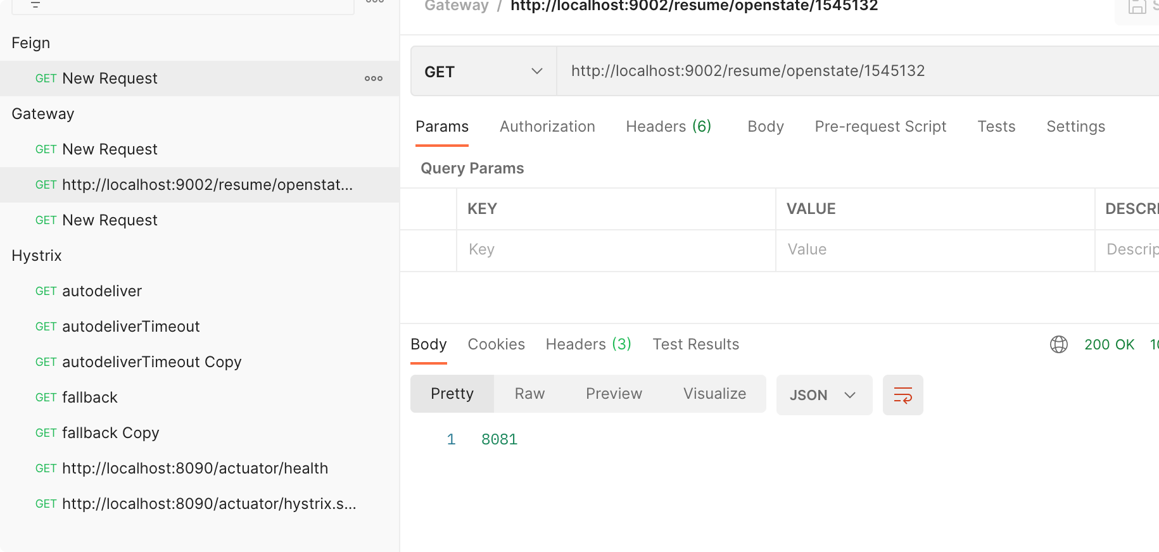This screenshot has width=1159, height=552.
Task: Select the Pretty view button
Action: click(452, 394)
